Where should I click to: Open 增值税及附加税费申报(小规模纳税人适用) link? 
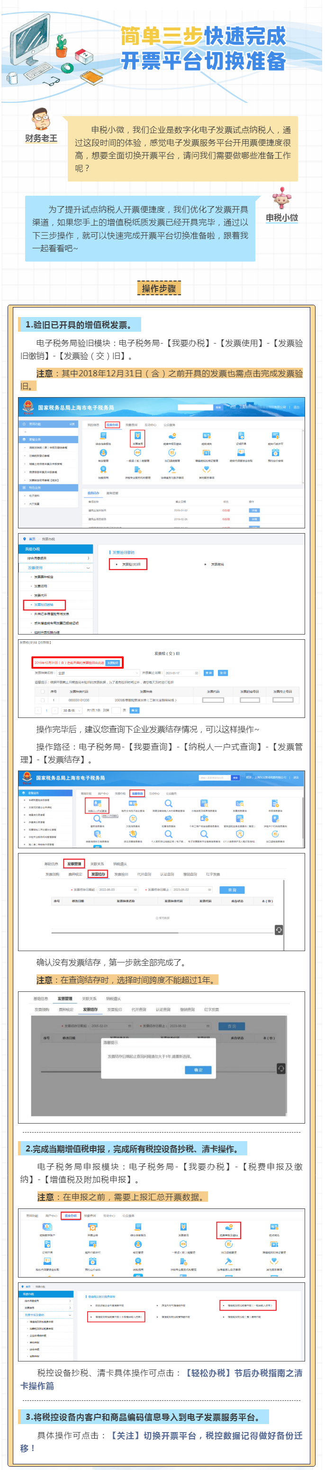point(117,1317)
